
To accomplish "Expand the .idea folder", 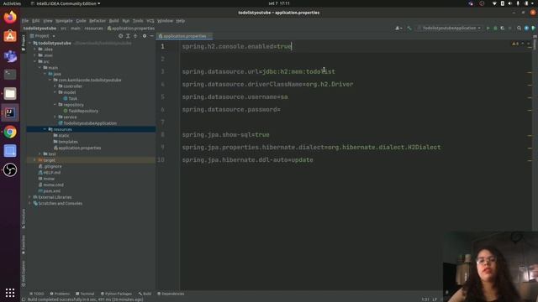I will pyautogui.click(x=35, y=49).
